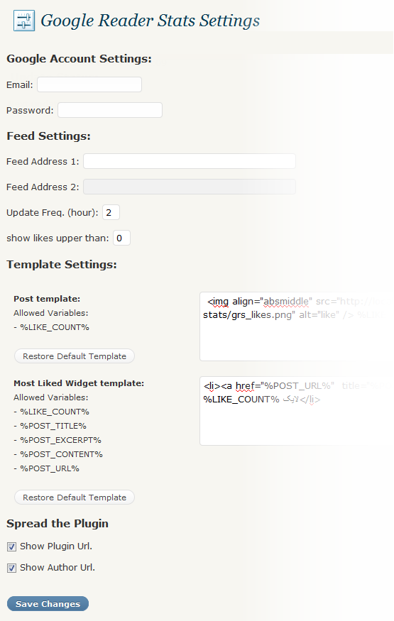Uncheck the Show Author Url checkbox
The height and width of the screenshot is (621, 394).
[11, 568]
